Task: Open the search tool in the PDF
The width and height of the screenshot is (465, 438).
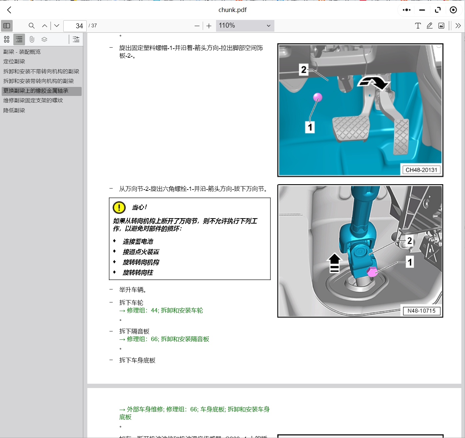Action: point(31,26)
